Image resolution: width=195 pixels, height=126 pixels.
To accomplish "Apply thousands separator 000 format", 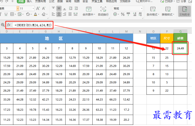I will pyautogui.click(x=128, y=14).
